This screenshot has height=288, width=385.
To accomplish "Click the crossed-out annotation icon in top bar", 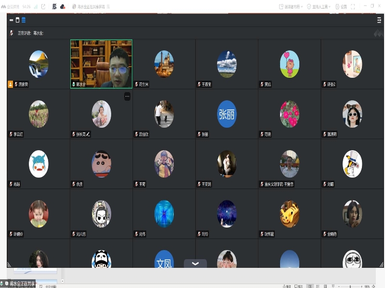I will (x=54, y=7).
